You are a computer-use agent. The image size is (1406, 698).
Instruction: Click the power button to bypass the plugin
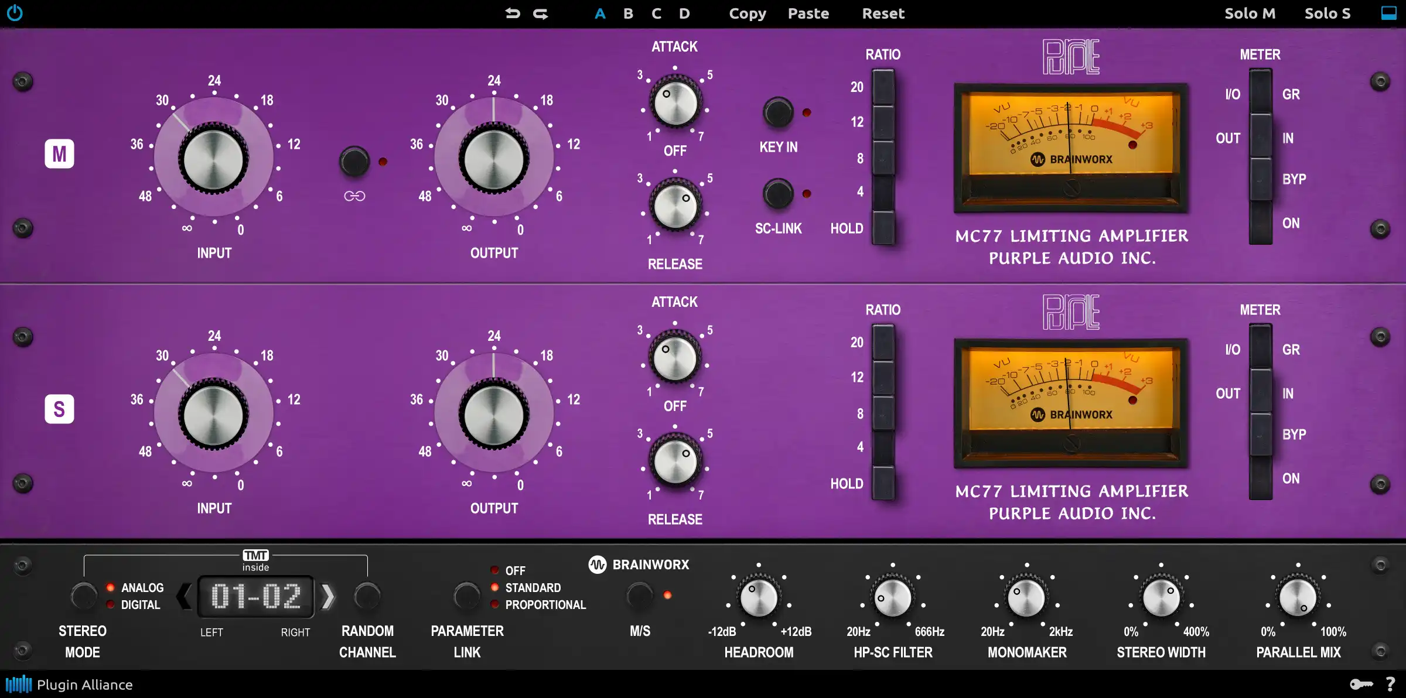[x=15, y=13]
